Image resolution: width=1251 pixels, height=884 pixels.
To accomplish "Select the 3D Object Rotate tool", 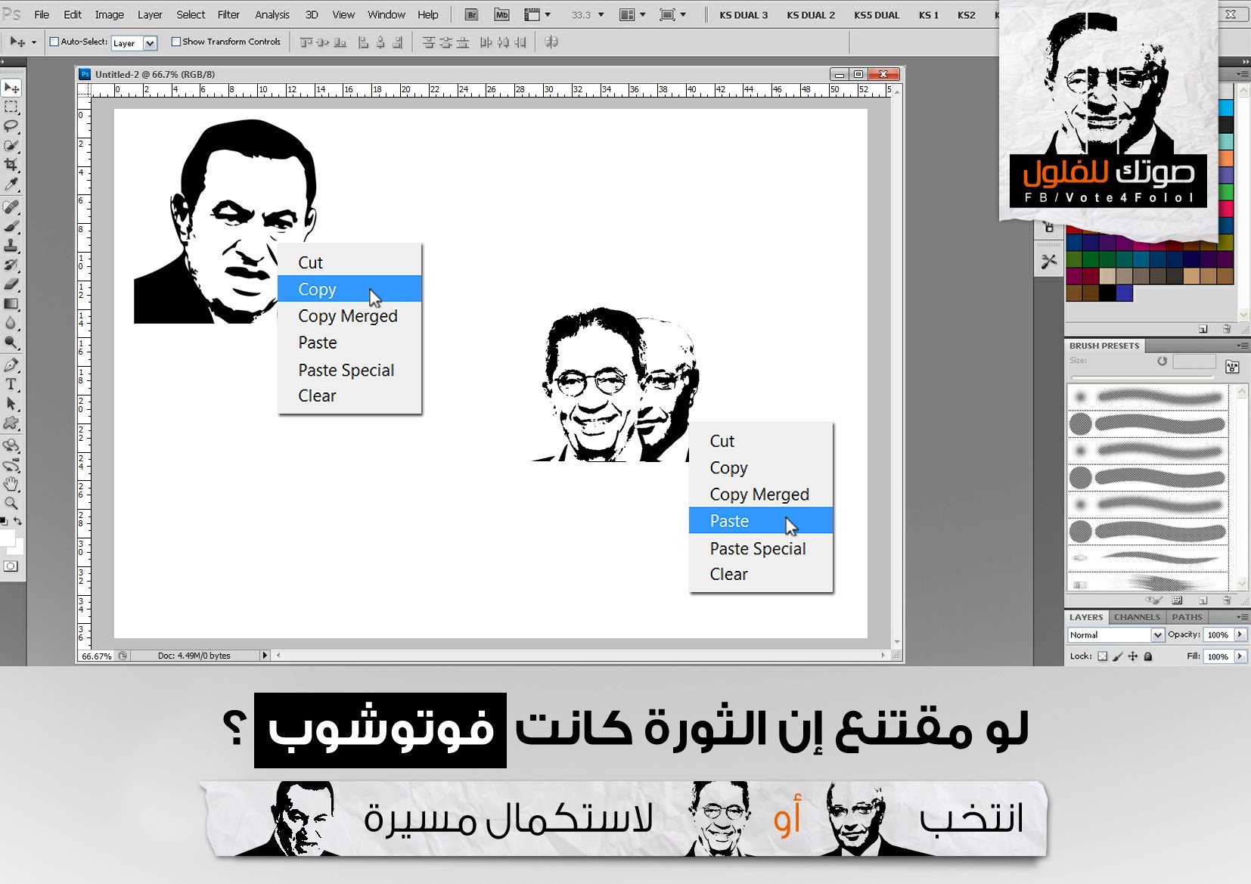I will tap(11, 446).
